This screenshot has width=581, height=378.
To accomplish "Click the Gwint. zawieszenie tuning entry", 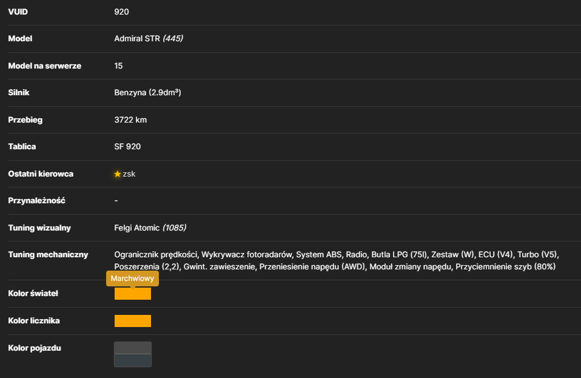I will pyautogui.click(x=220, y=267).
